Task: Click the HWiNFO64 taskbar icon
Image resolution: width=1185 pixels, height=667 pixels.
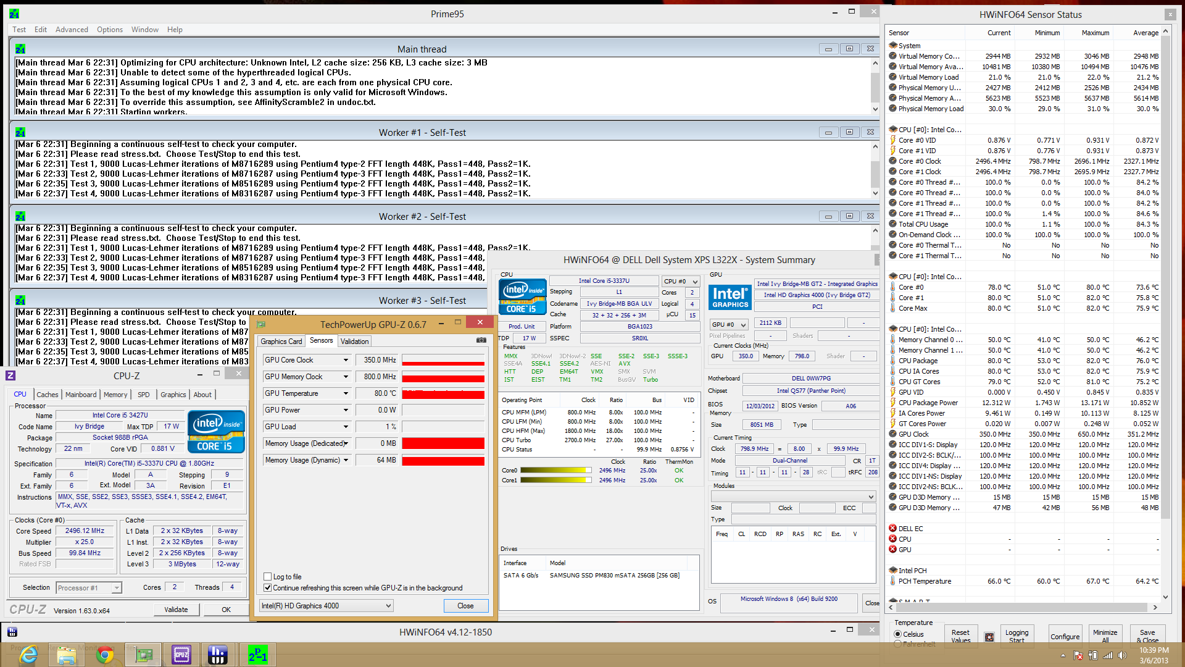Action: click(x=217, y=655)
